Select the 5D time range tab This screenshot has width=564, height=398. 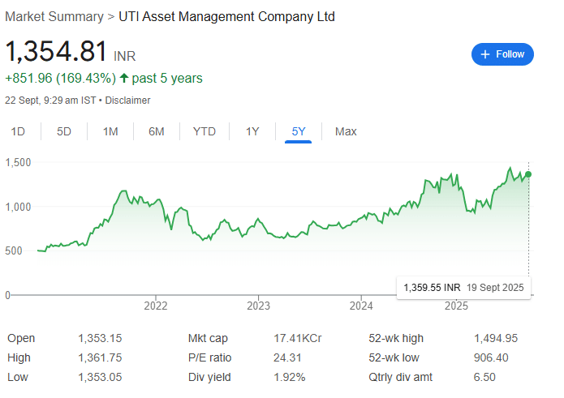64,131
